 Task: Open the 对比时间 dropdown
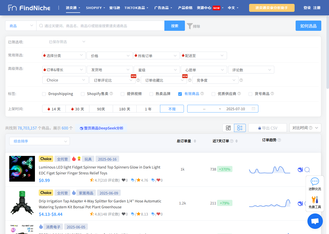click(305, 128)
